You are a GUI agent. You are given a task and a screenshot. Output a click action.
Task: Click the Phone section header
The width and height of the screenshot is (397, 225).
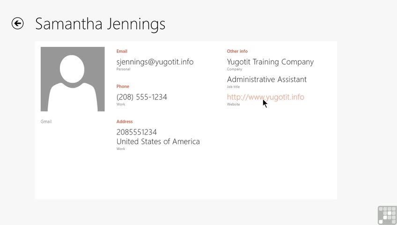(123, 87)
